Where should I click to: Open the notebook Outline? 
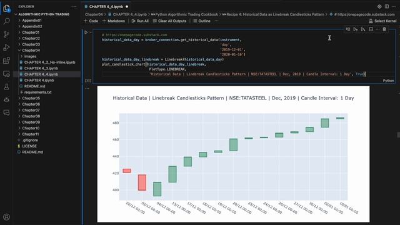coord(202,21)
